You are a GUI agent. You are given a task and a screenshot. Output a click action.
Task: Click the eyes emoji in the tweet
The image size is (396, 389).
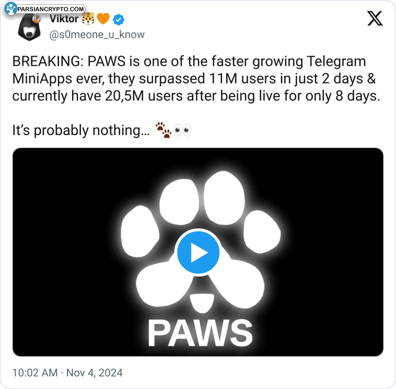tap(183, 130)
